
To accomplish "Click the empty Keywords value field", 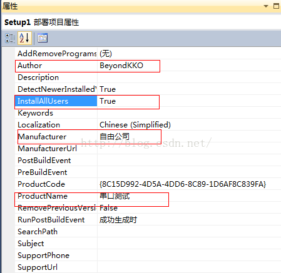I will coord(189,113).
